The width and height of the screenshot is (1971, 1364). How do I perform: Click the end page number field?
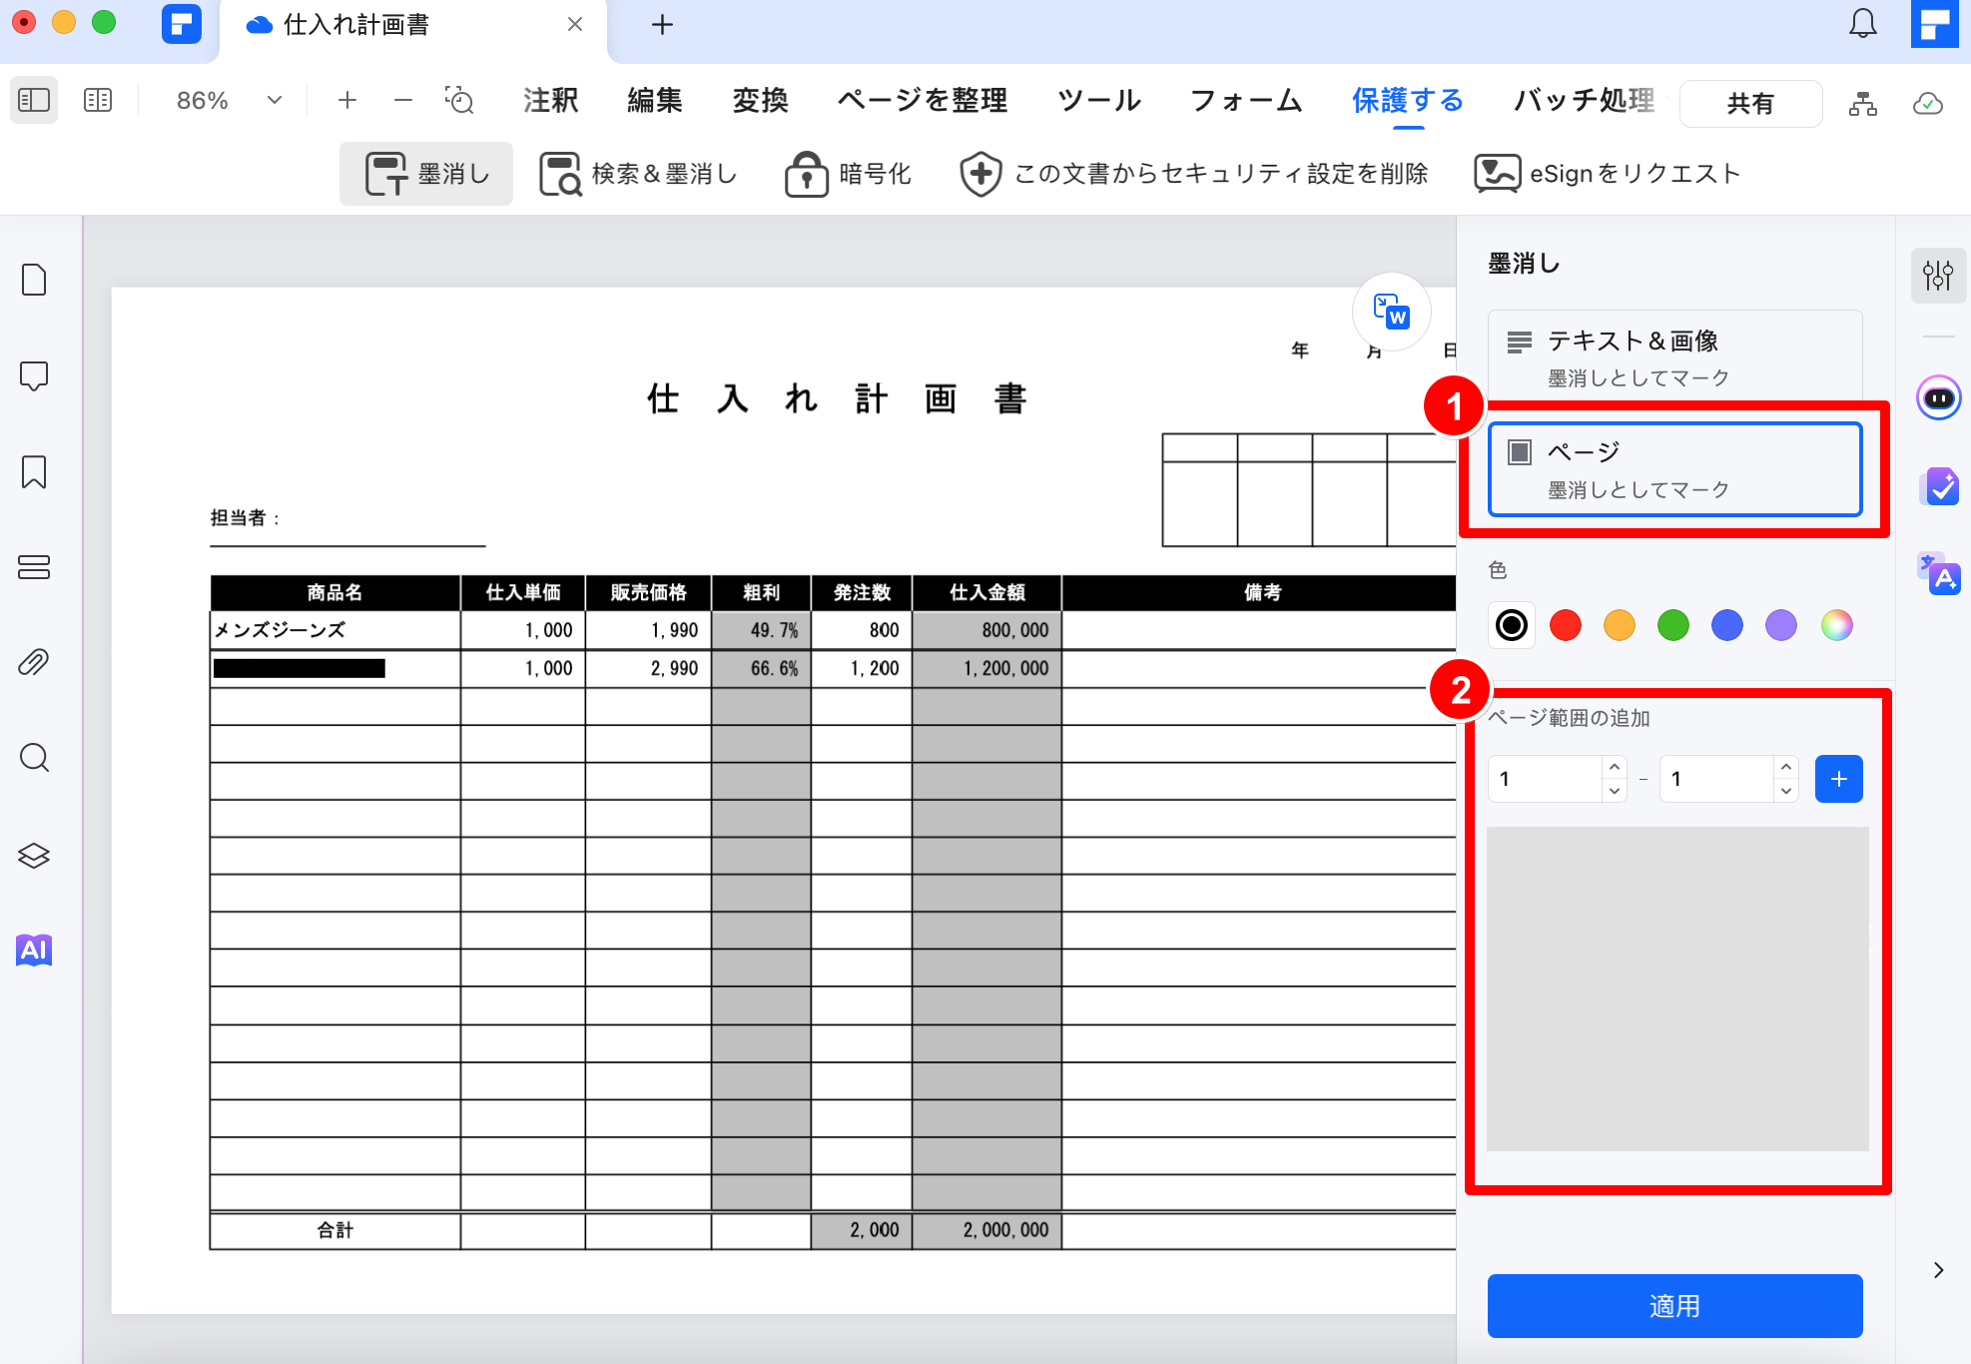click(x=1717, y=779)
